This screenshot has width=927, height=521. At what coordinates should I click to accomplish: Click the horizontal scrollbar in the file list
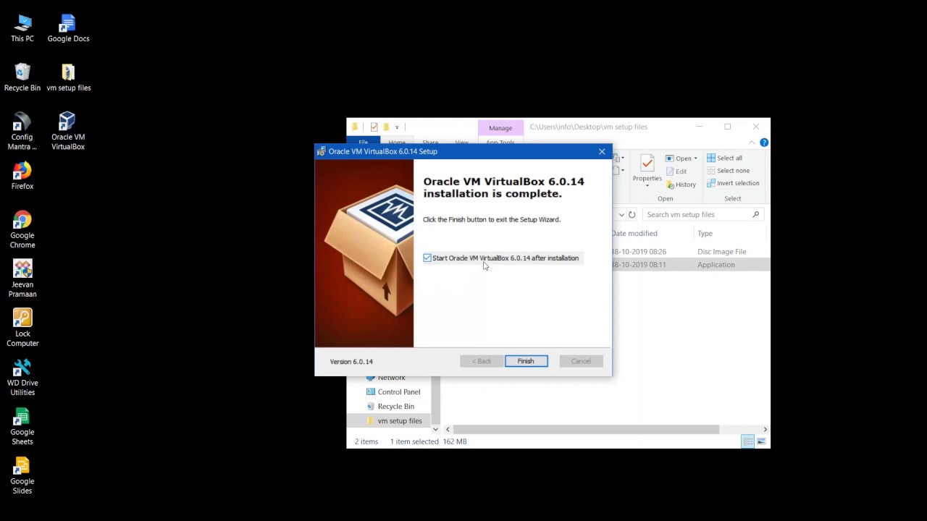[x=586, y=430]
